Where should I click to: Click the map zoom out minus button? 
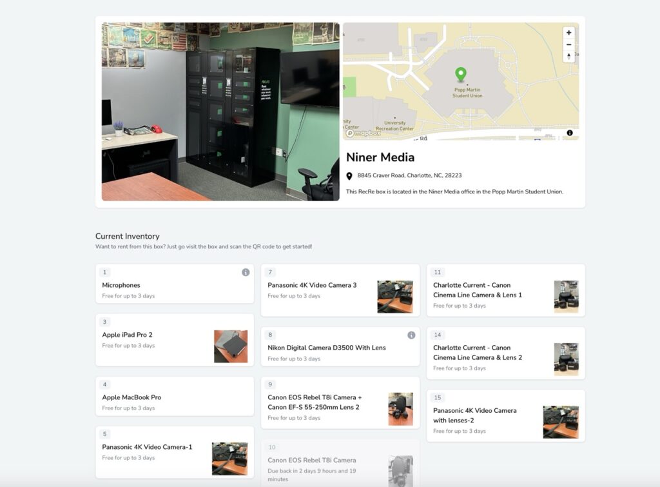click(568, 45)
